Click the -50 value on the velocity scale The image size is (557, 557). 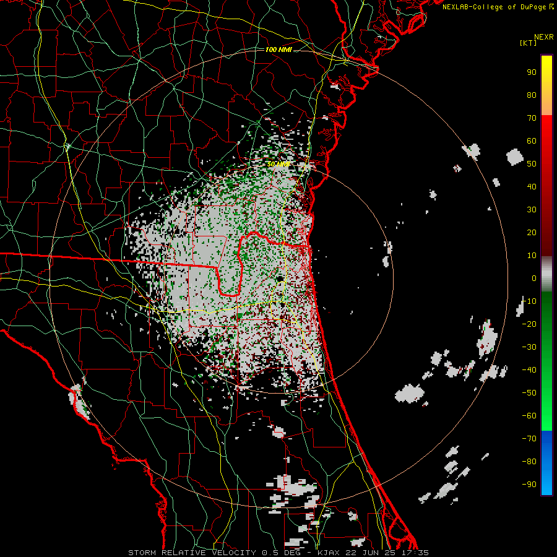pos(529,393)
